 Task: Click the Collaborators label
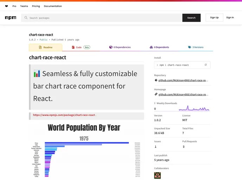tap(161, 168)
